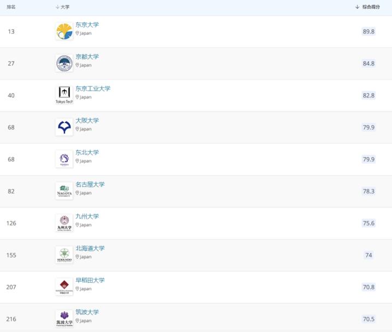Select the score 78.3
Image resolution: width=392 pixels, height=332 pixels.
(x=369, y=191)
